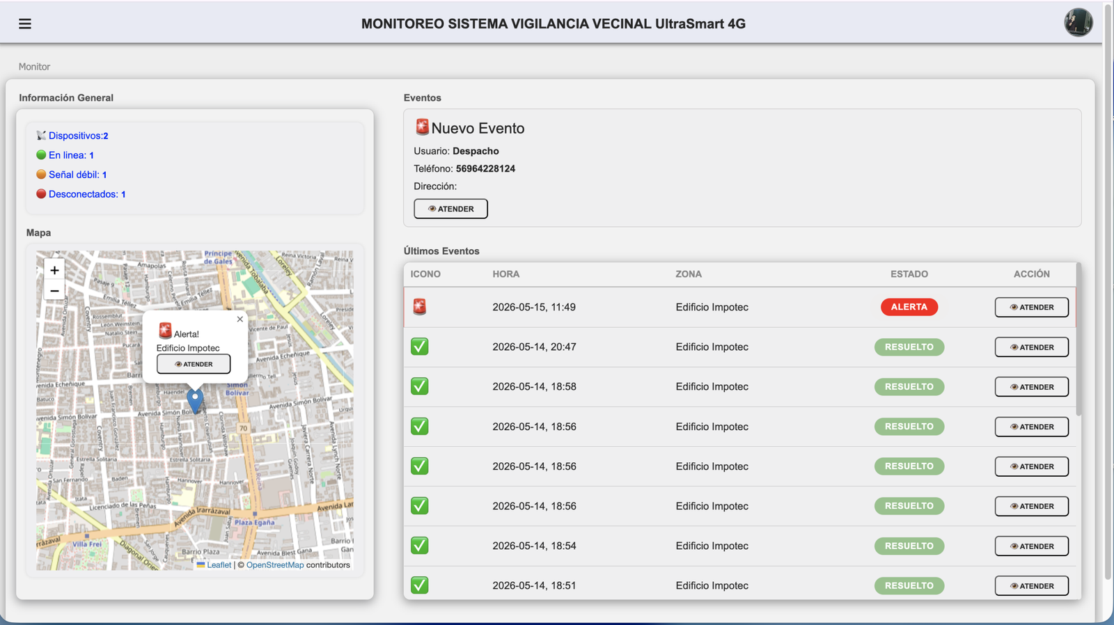Viewport: 1114px width, 625px height.
Task: Click RESUELTO badge in 18:51 row
Action: pyautogui.click(x=909, y=585)
